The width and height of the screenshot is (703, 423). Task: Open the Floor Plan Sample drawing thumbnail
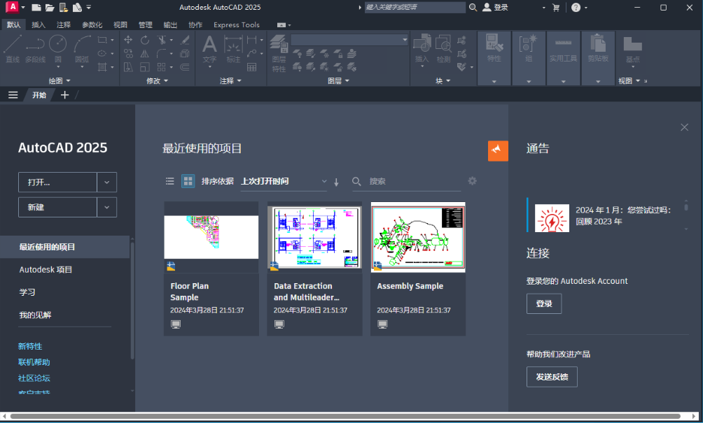pos(211,237)
